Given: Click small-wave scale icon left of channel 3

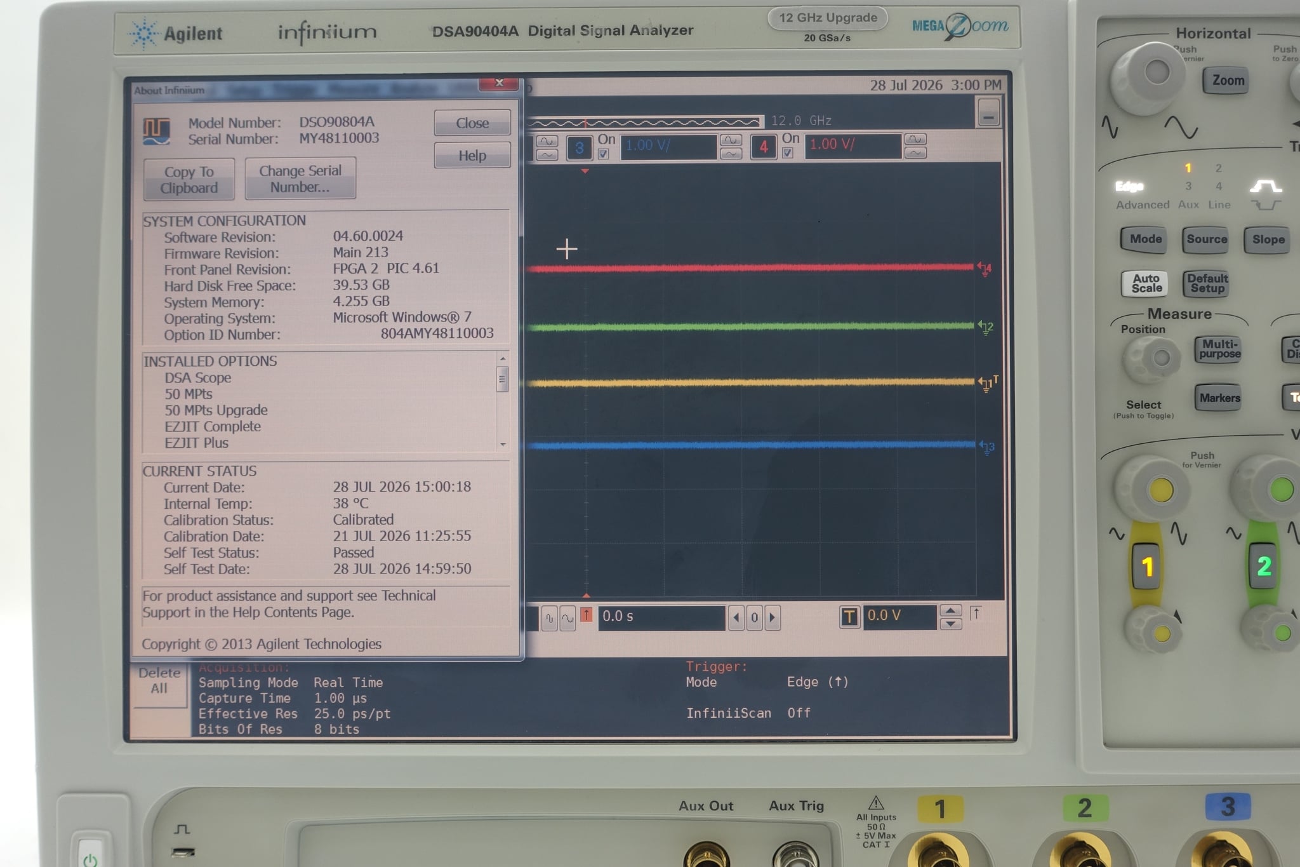Looking at the screenshot, I should (547, 154).
